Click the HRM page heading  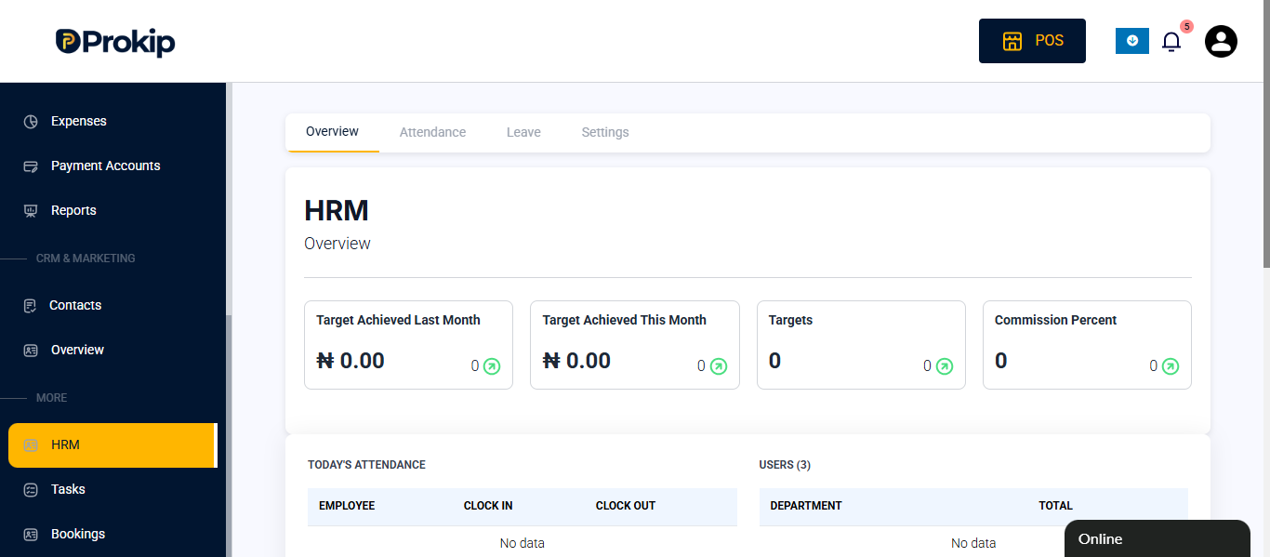pyautogui.click(x=337, y=211)
